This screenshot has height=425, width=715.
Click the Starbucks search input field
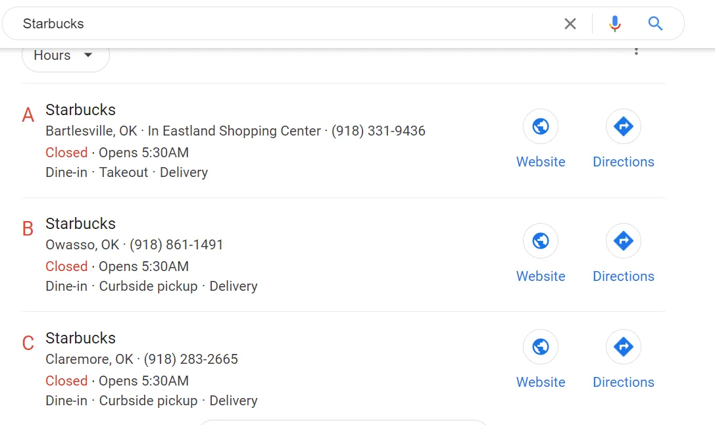[283, 24]
